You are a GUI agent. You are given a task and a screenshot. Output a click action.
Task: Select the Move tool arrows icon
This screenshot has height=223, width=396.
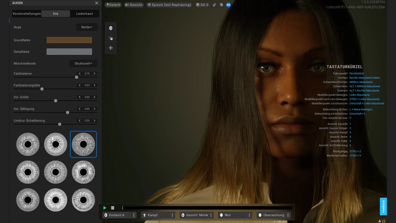pos(111,48)
